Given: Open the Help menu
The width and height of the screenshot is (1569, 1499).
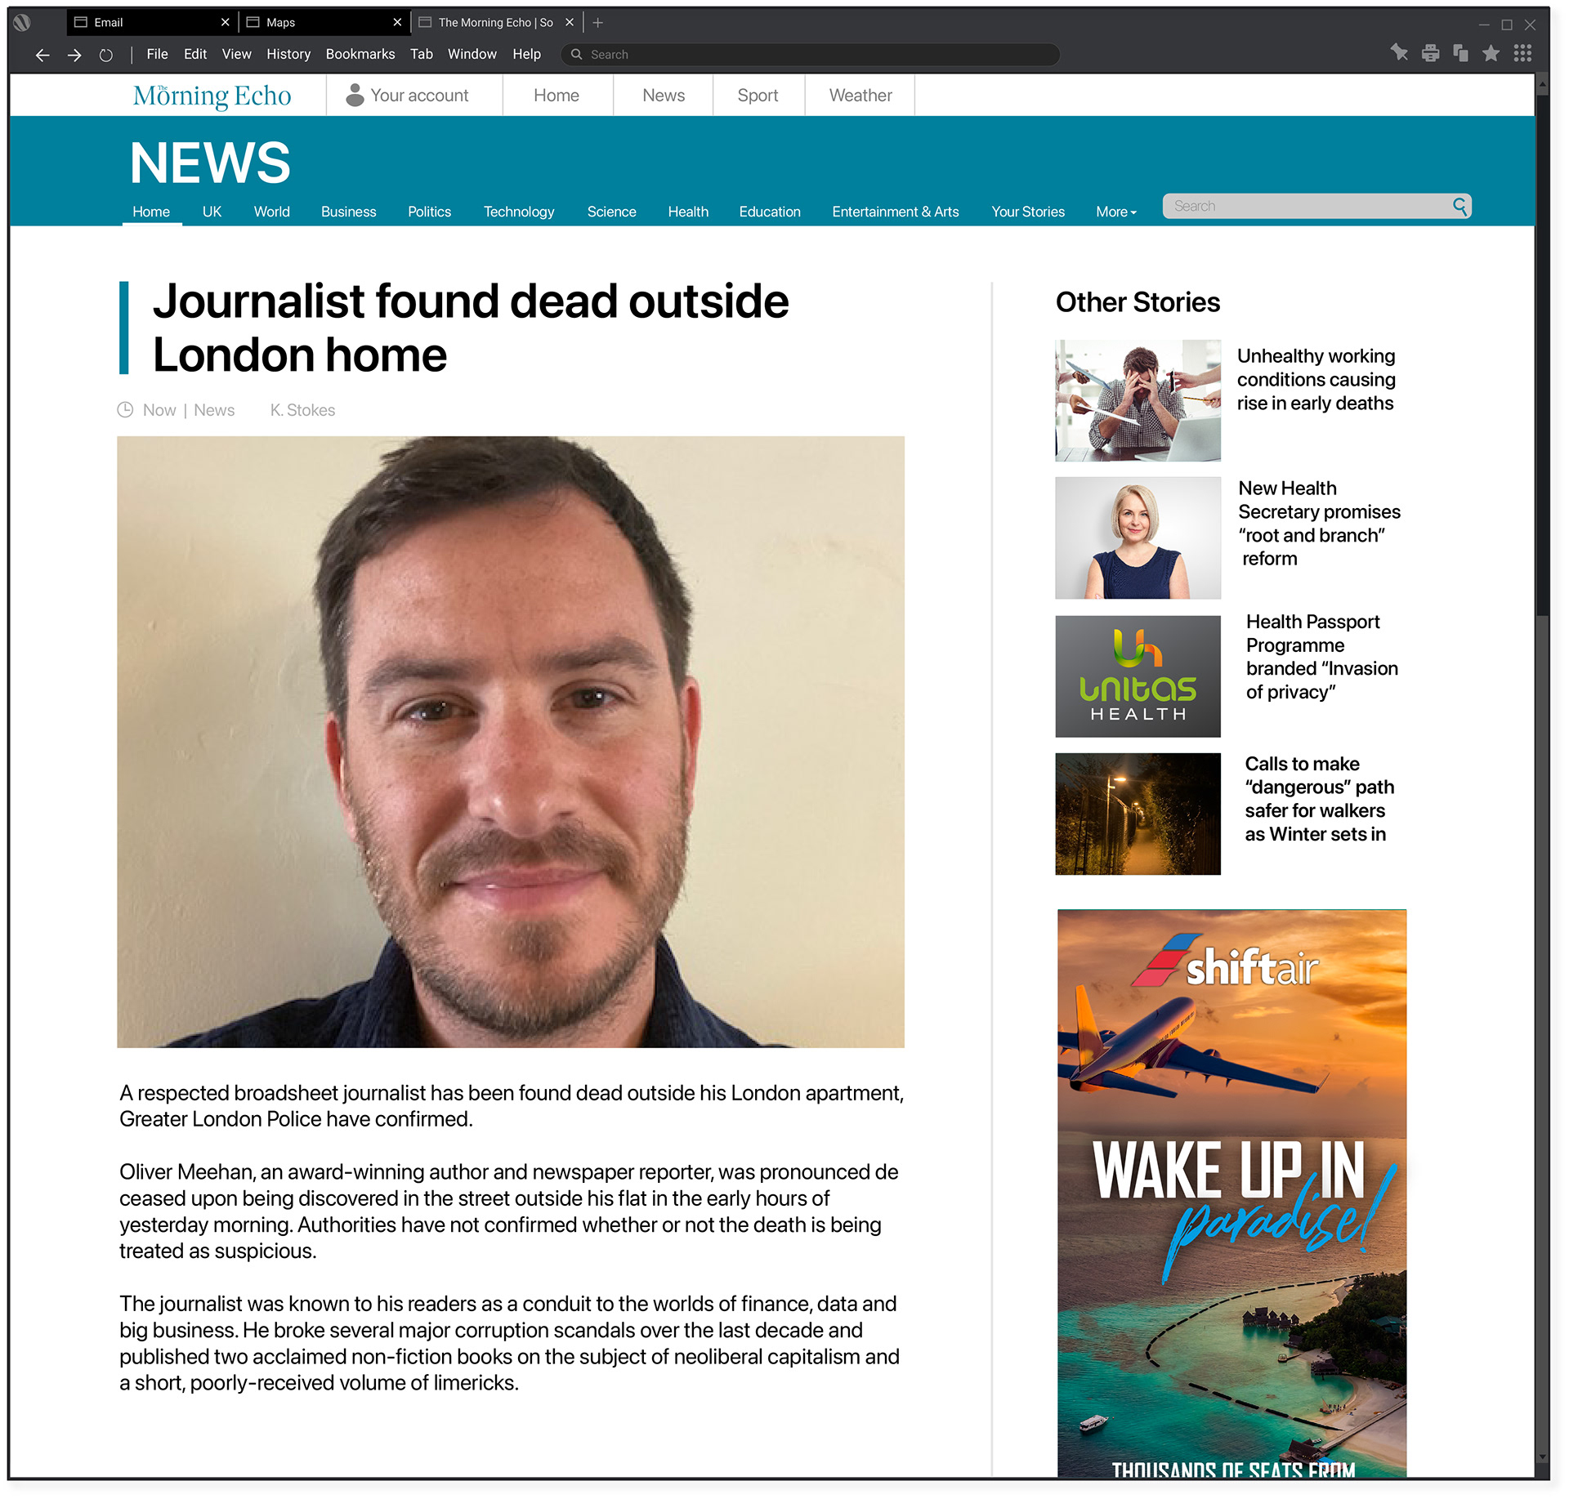Looking at the screenshot, I should tap(526, 54).
